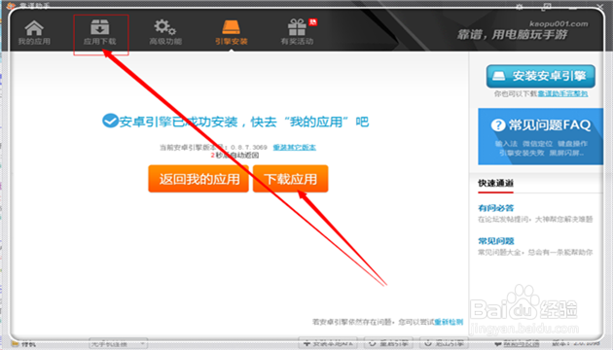613x350 pixels.
Task: Open the 常见问题 quick link
Action: pyautogui.click(x=495, y=241)
